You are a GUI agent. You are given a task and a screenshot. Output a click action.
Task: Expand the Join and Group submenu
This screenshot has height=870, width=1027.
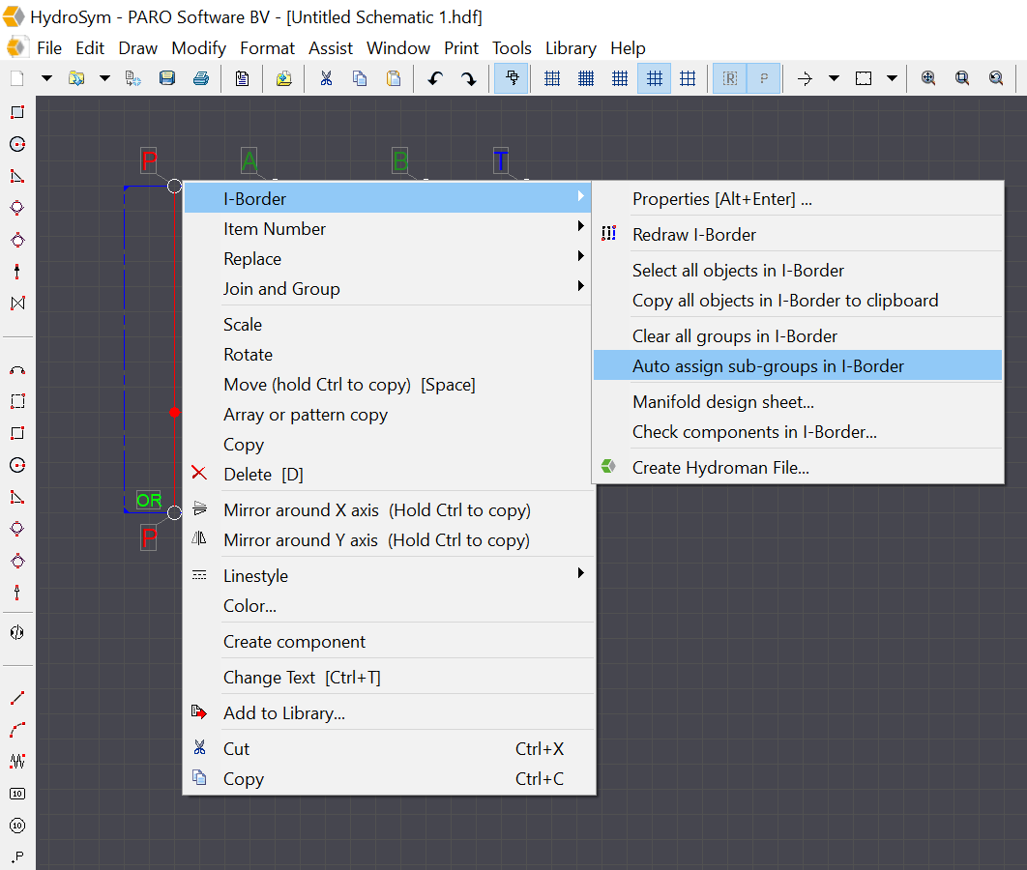click(x=389, y=289)
